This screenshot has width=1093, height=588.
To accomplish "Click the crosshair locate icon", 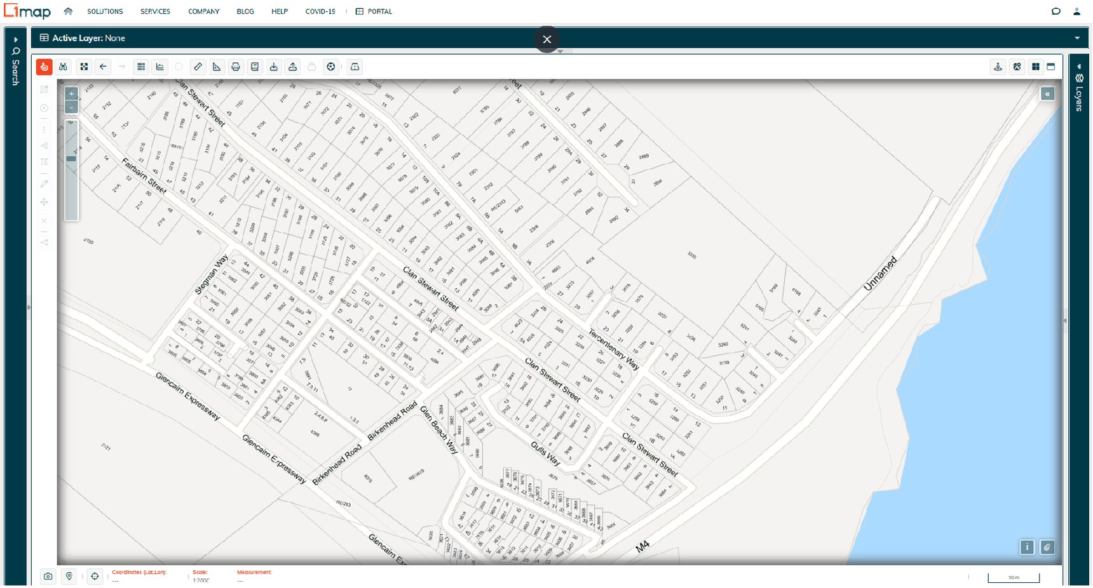I will pyautogui.click(x=95, y=577).
